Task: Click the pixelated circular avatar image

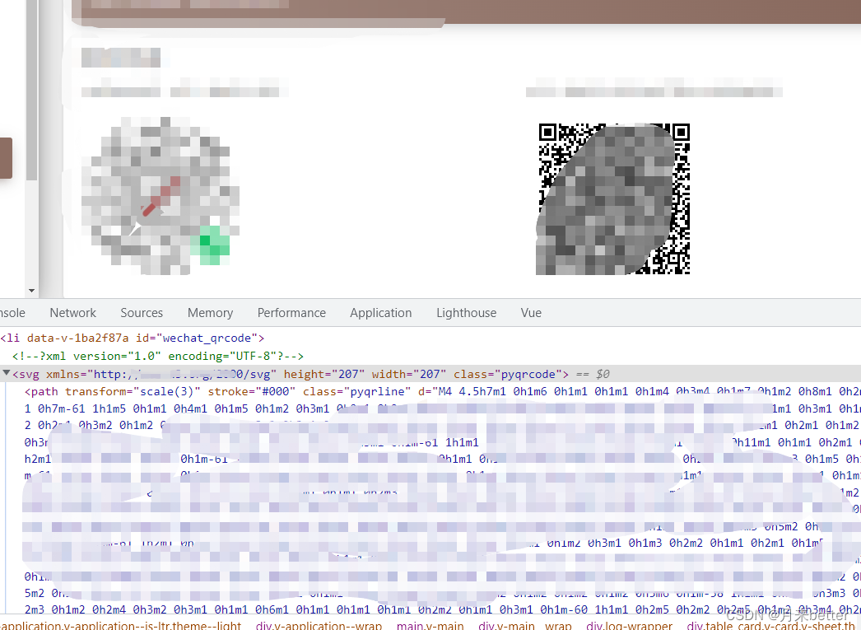Action: point(161,195)
